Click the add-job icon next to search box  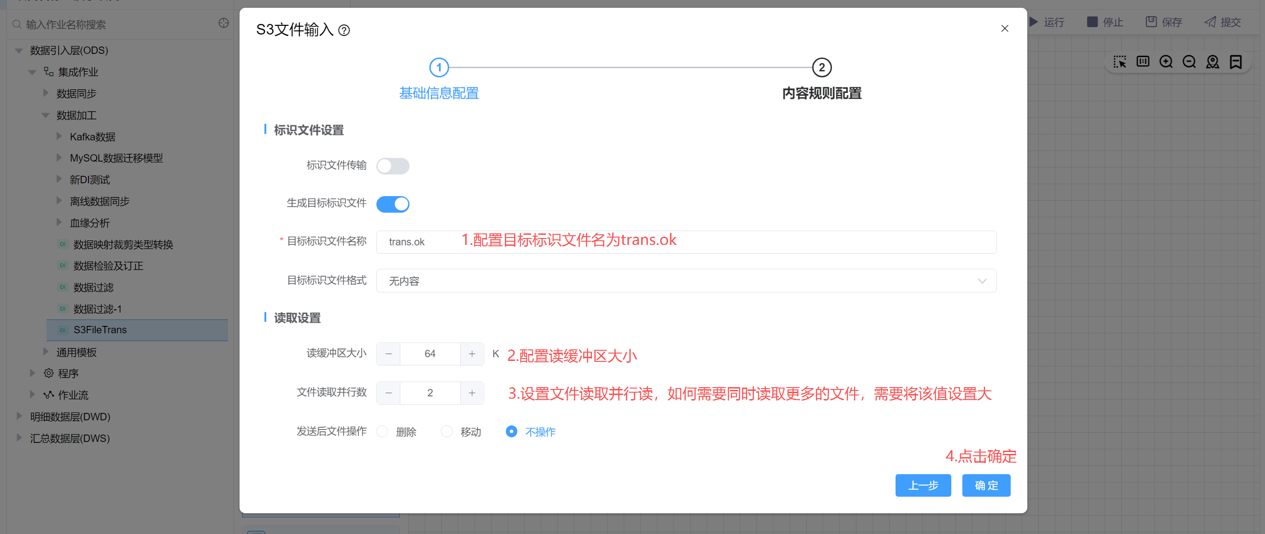click(x=223, y=23)
